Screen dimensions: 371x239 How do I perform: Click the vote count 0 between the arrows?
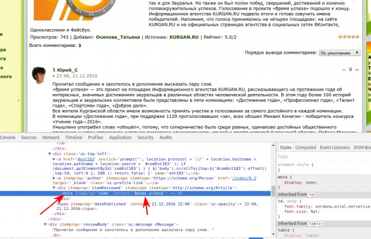click(351, 70)
